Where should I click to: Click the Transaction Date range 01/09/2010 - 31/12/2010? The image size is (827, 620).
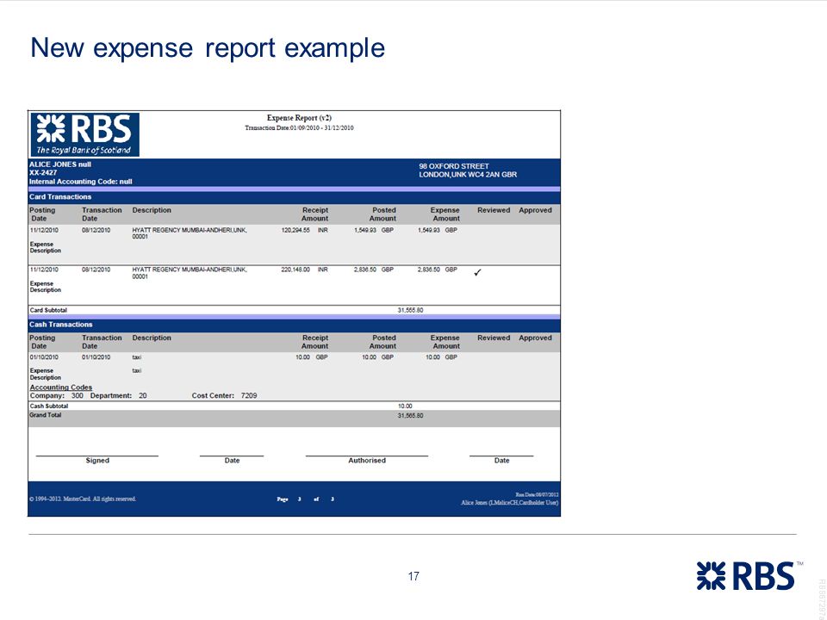(299, 128)
